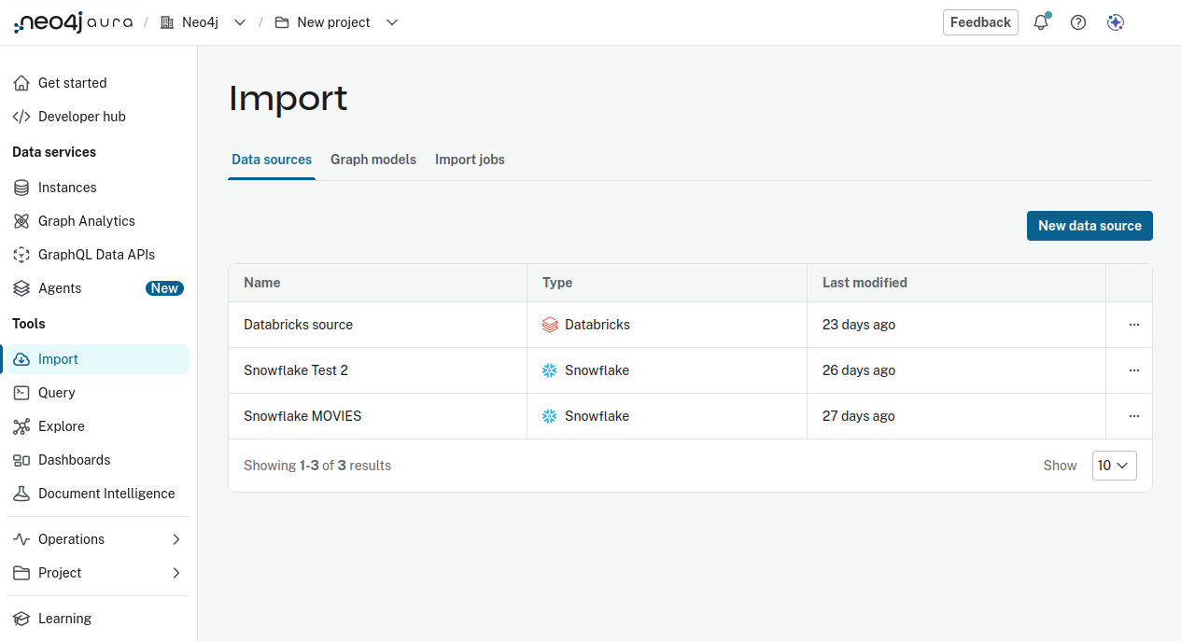Click Snowflake icon in Snowflake MOVIES row
The image size is (1181, 641).
click(x=550, y=416)
